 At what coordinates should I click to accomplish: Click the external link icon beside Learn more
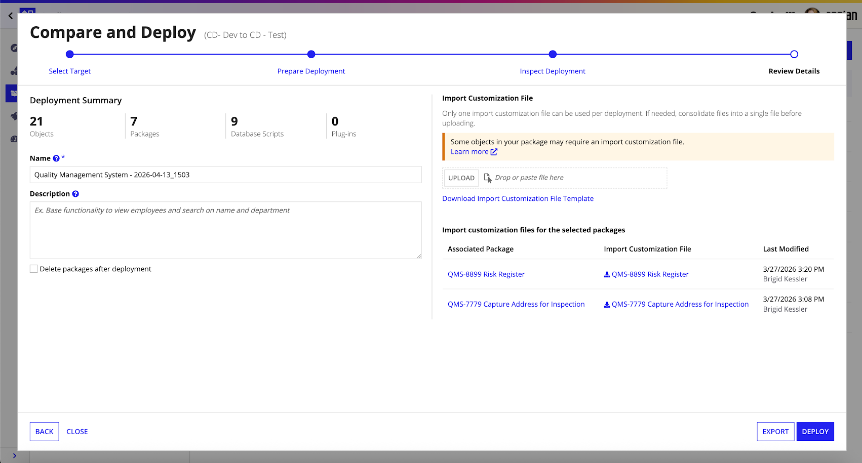[494, 152]
